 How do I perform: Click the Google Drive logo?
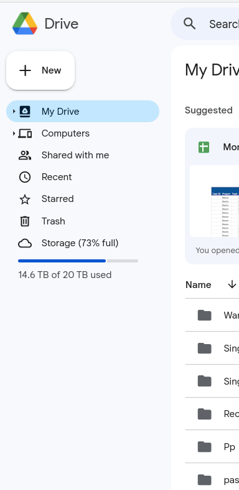coord(25,24)
